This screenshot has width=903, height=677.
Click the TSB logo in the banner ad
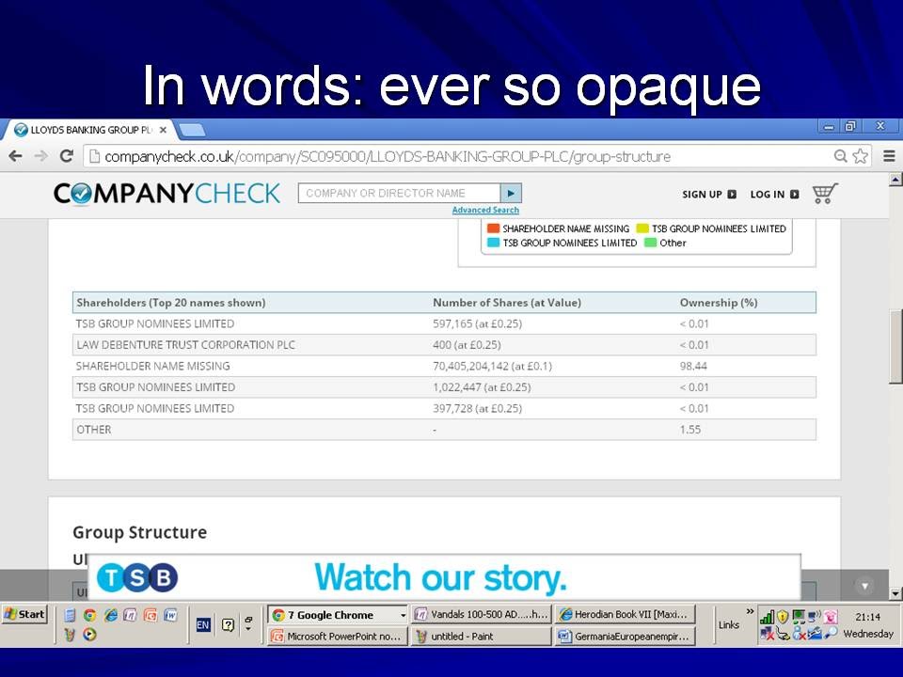point(137,577)
